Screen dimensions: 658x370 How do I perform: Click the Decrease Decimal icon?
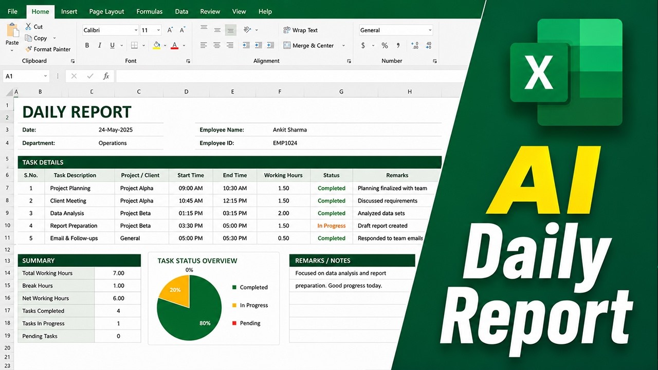(x=429, y=45)
